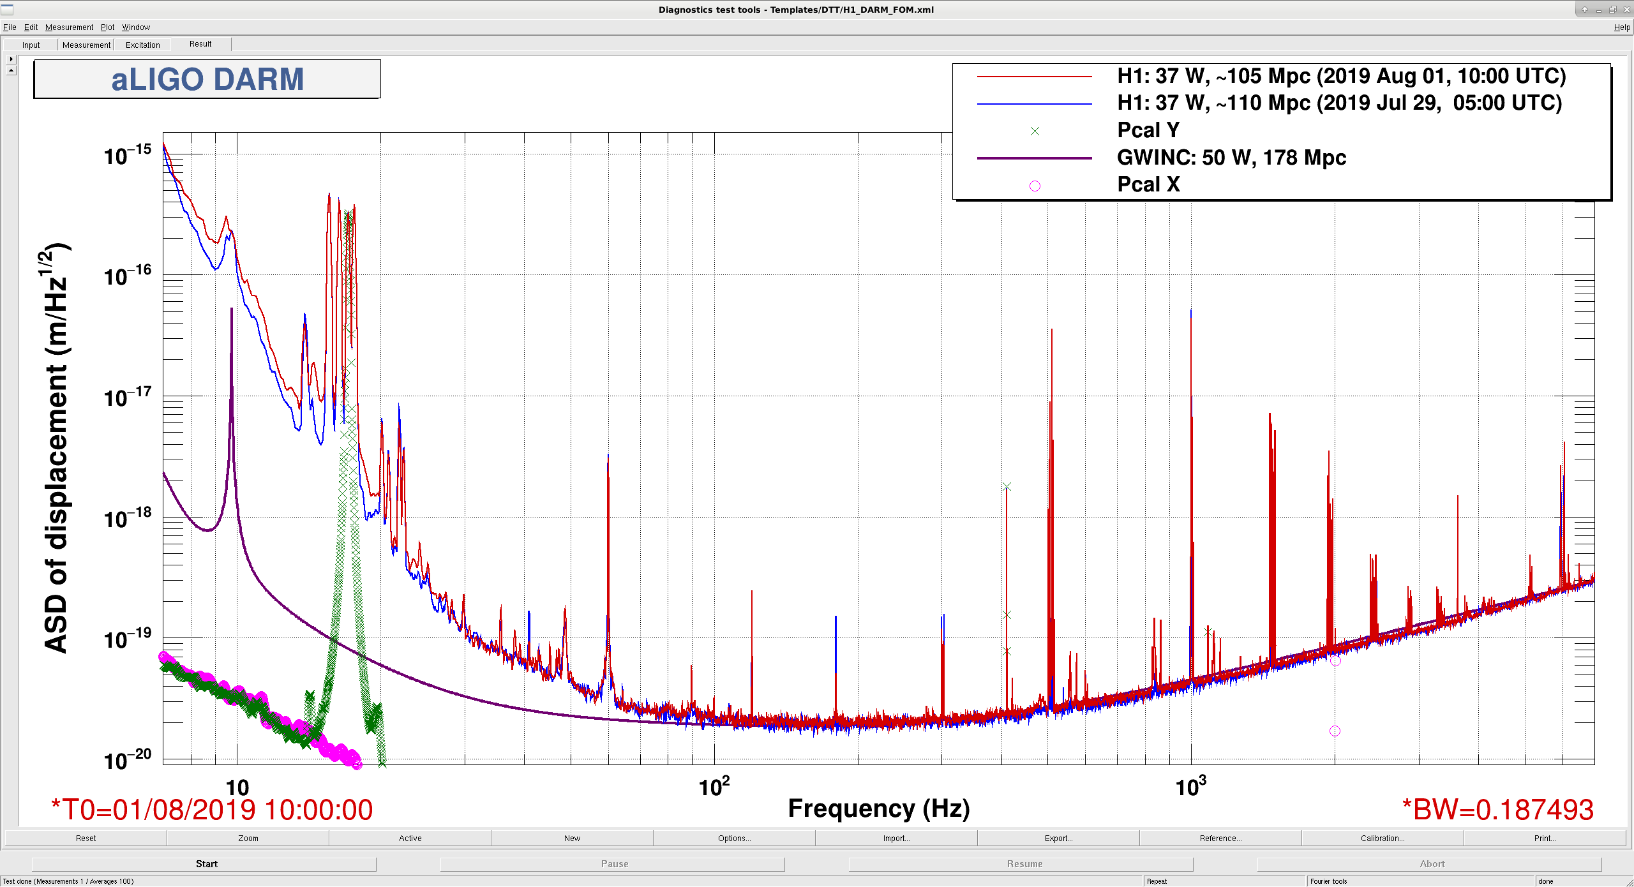Open the Measurement menu in menu bar
This screenshot has height=887, width=1634.
69,27
